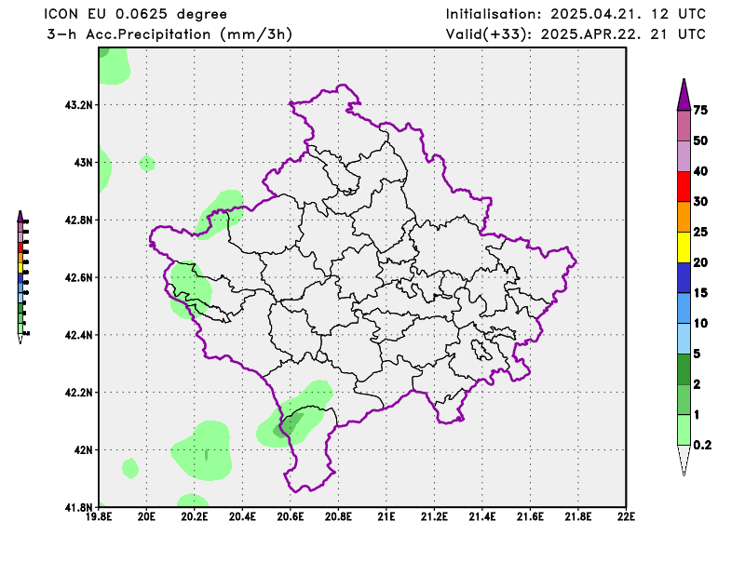Click the "20.4E" longitude label
745x575 pixels.
[x=243, y=516]
